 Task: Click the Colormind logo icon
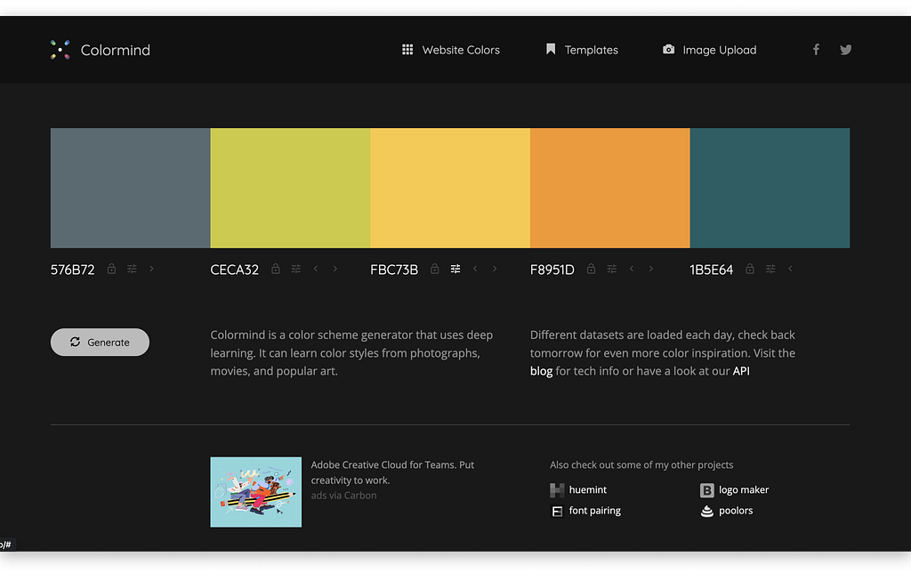(x=60, y=50)
